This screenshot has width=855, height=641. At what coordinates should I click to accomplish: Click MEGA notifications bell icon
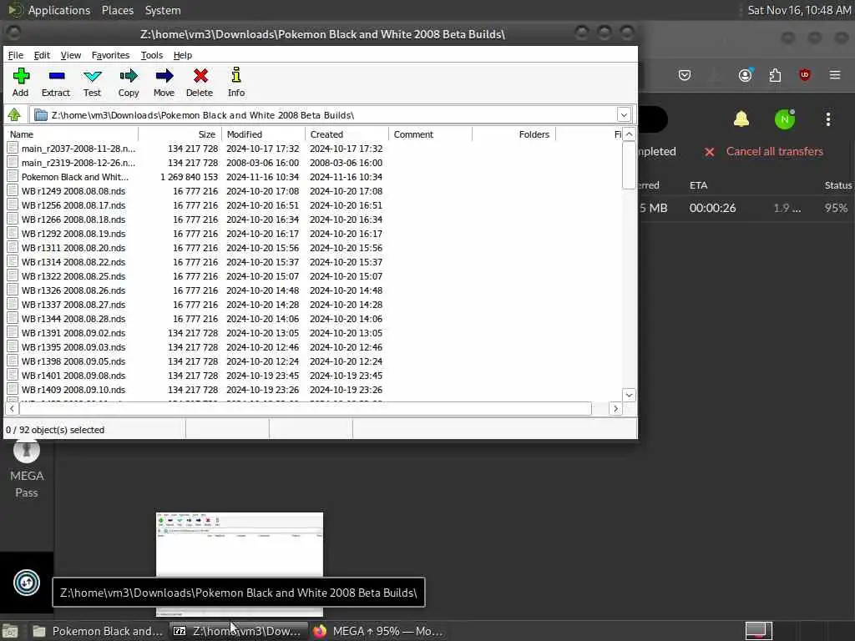pyautogui.click(x=741, y=119)
